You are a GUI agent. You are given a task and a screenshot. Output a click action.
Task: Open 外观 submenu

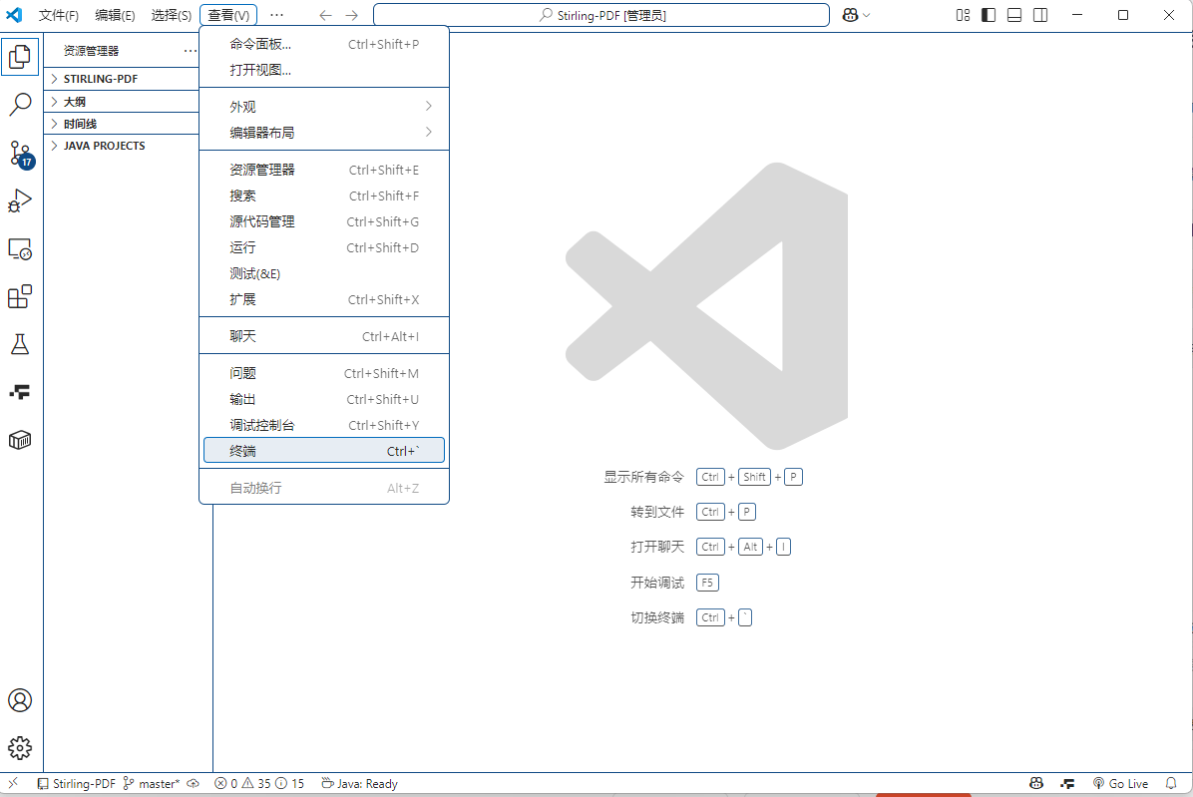pos(324,107)
